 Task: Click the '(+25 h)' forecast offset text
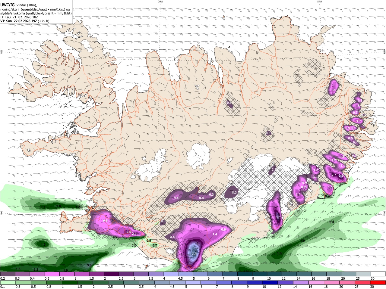click(44, 21)
